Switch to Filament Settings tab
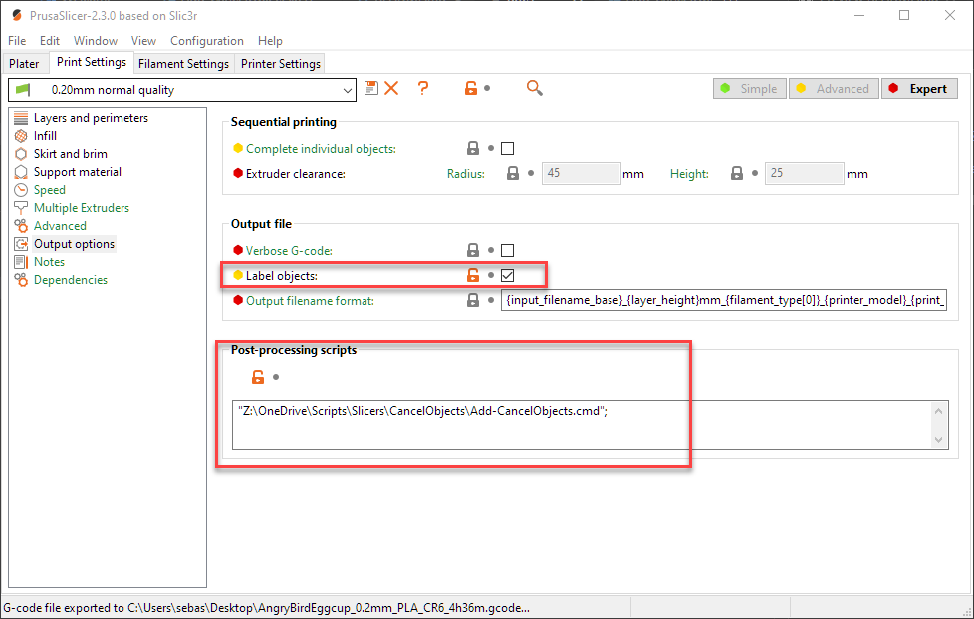The width and height of the screenshot is (974, 619). (x=183, y=64)
